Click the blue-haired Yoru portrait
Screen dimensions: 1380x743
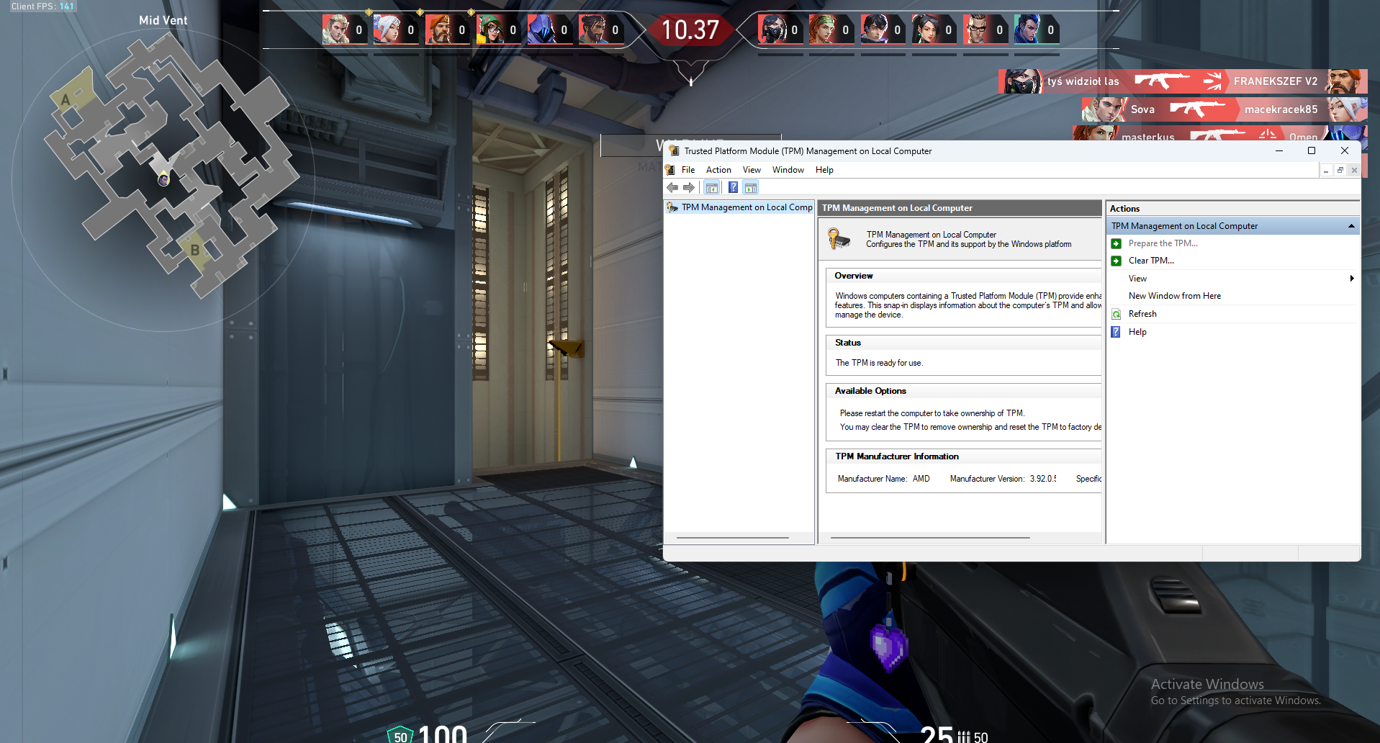(x=1027, y=30)
